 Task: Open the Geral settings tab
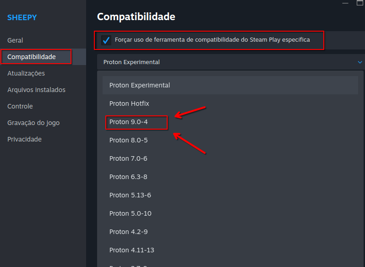click(x=15, y=40)
